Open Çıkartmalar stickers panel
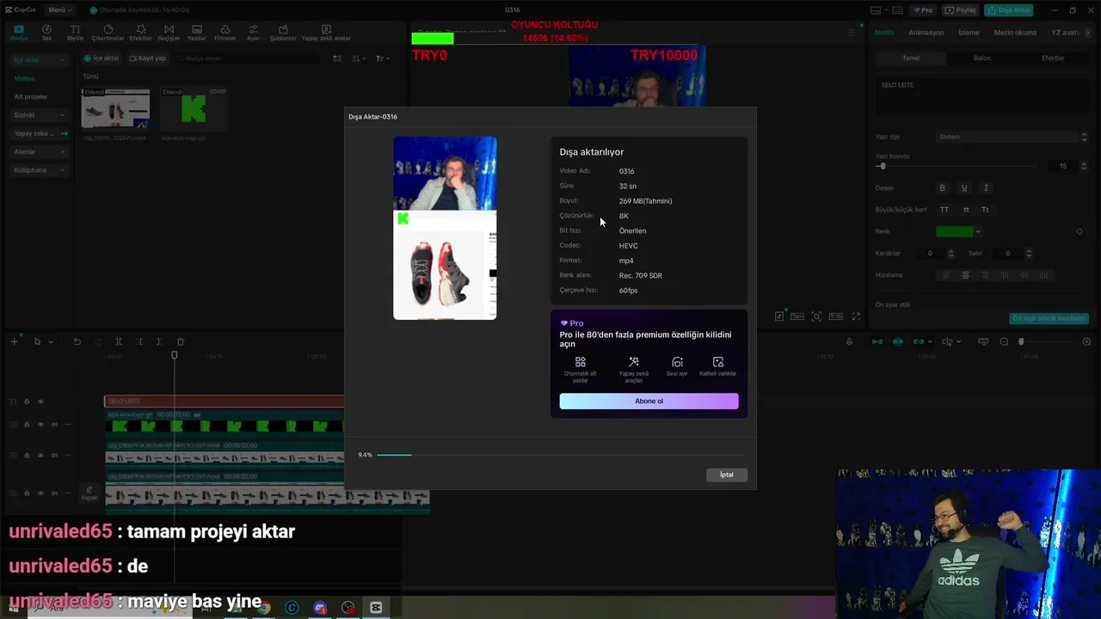Viewport: 1101px width, 619px height. 108,33
